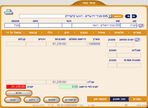Click the רענן refresh button
The height and width of the screenshot is (108, 148).
(32, 100)
